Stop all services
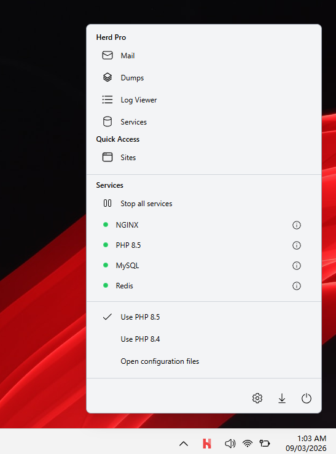The width and height of the screenshot is (336, 454). (x=204, y=204)
